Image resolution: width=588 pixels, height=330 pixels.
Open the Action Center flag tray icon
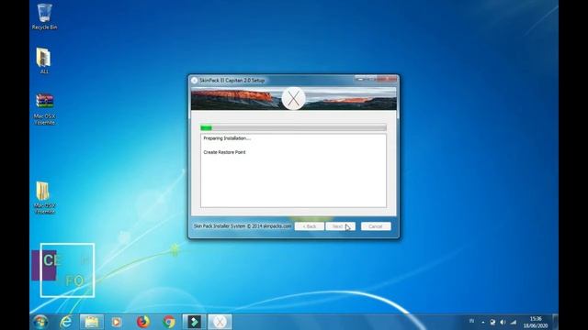(x=492, y=322)
